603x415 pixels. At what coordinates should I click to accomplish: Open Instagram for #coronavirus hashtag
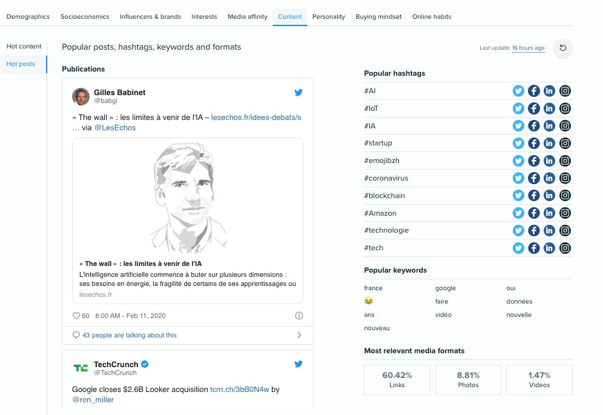pyautogui.click(x=565, y=178)
